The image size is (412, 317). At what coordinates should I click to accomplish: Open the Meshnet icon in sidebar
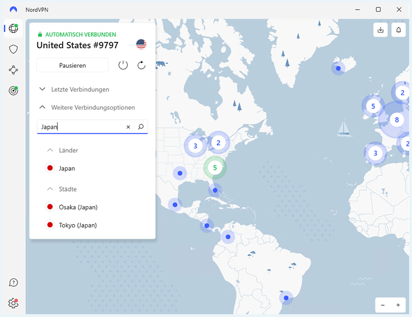tap(13, 70)
